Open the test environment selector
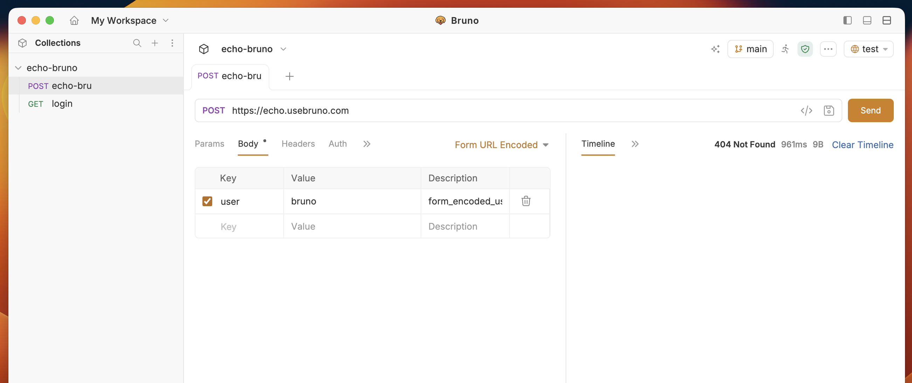This screenshot has height=383, width=912. pyautogui.click(x=869, y=49)
